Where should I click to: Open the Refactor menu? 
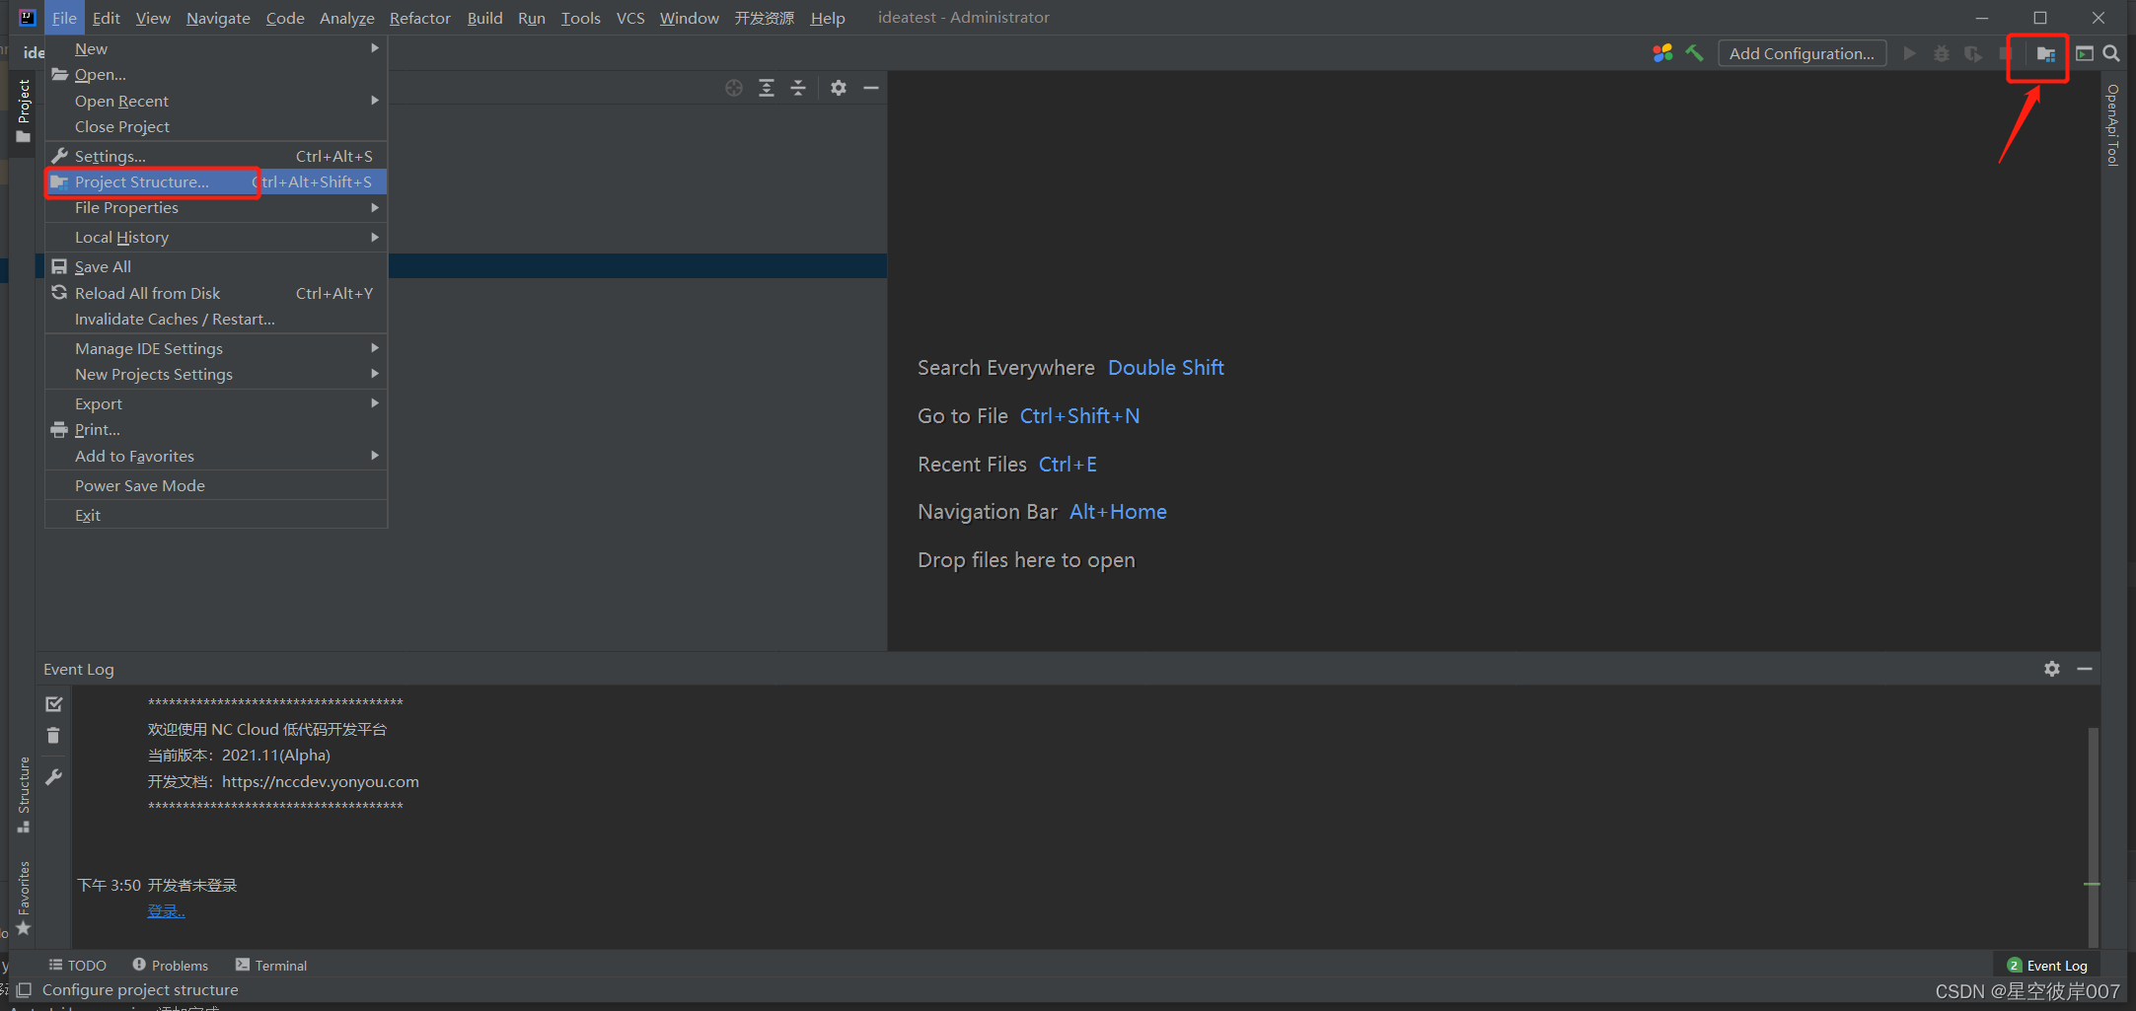pyautogui.click(x=419, y=18)
